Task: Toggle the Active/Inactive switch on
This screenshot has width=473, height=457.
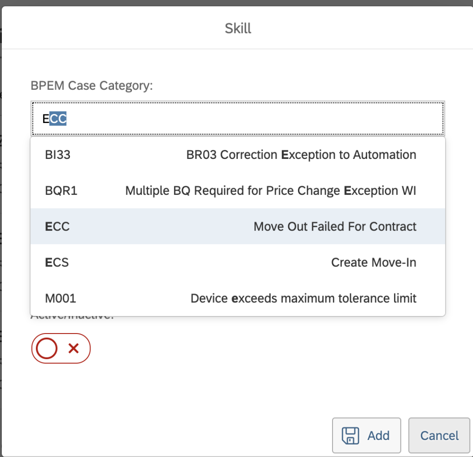Action: 61,349
